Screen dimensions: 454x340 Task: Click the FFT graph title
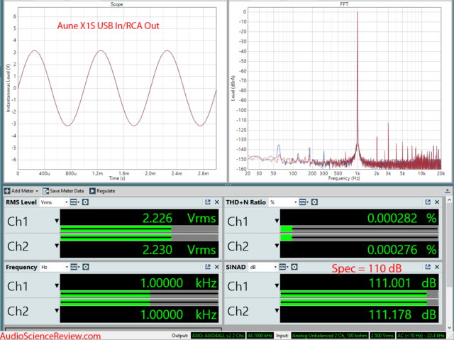(344, 4)
